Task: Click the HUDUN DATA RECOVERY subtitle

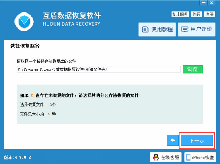Action: click(x=72, y=24)
